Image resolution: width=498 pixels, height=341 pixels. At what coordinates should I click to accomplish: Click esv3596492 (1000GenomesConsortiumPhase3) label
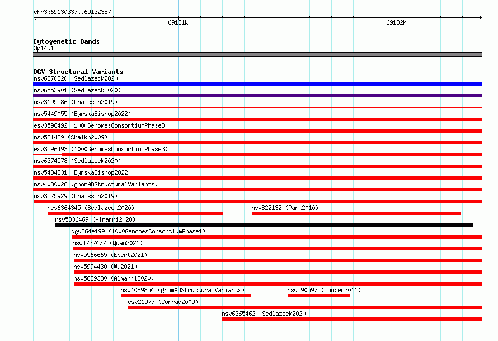(x=101, y=125)
